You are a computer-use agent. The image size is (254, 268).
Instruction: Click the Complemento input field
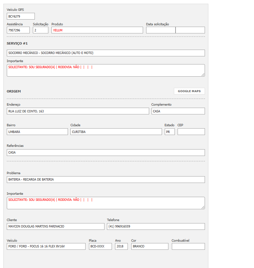click(x=178, y=111)
